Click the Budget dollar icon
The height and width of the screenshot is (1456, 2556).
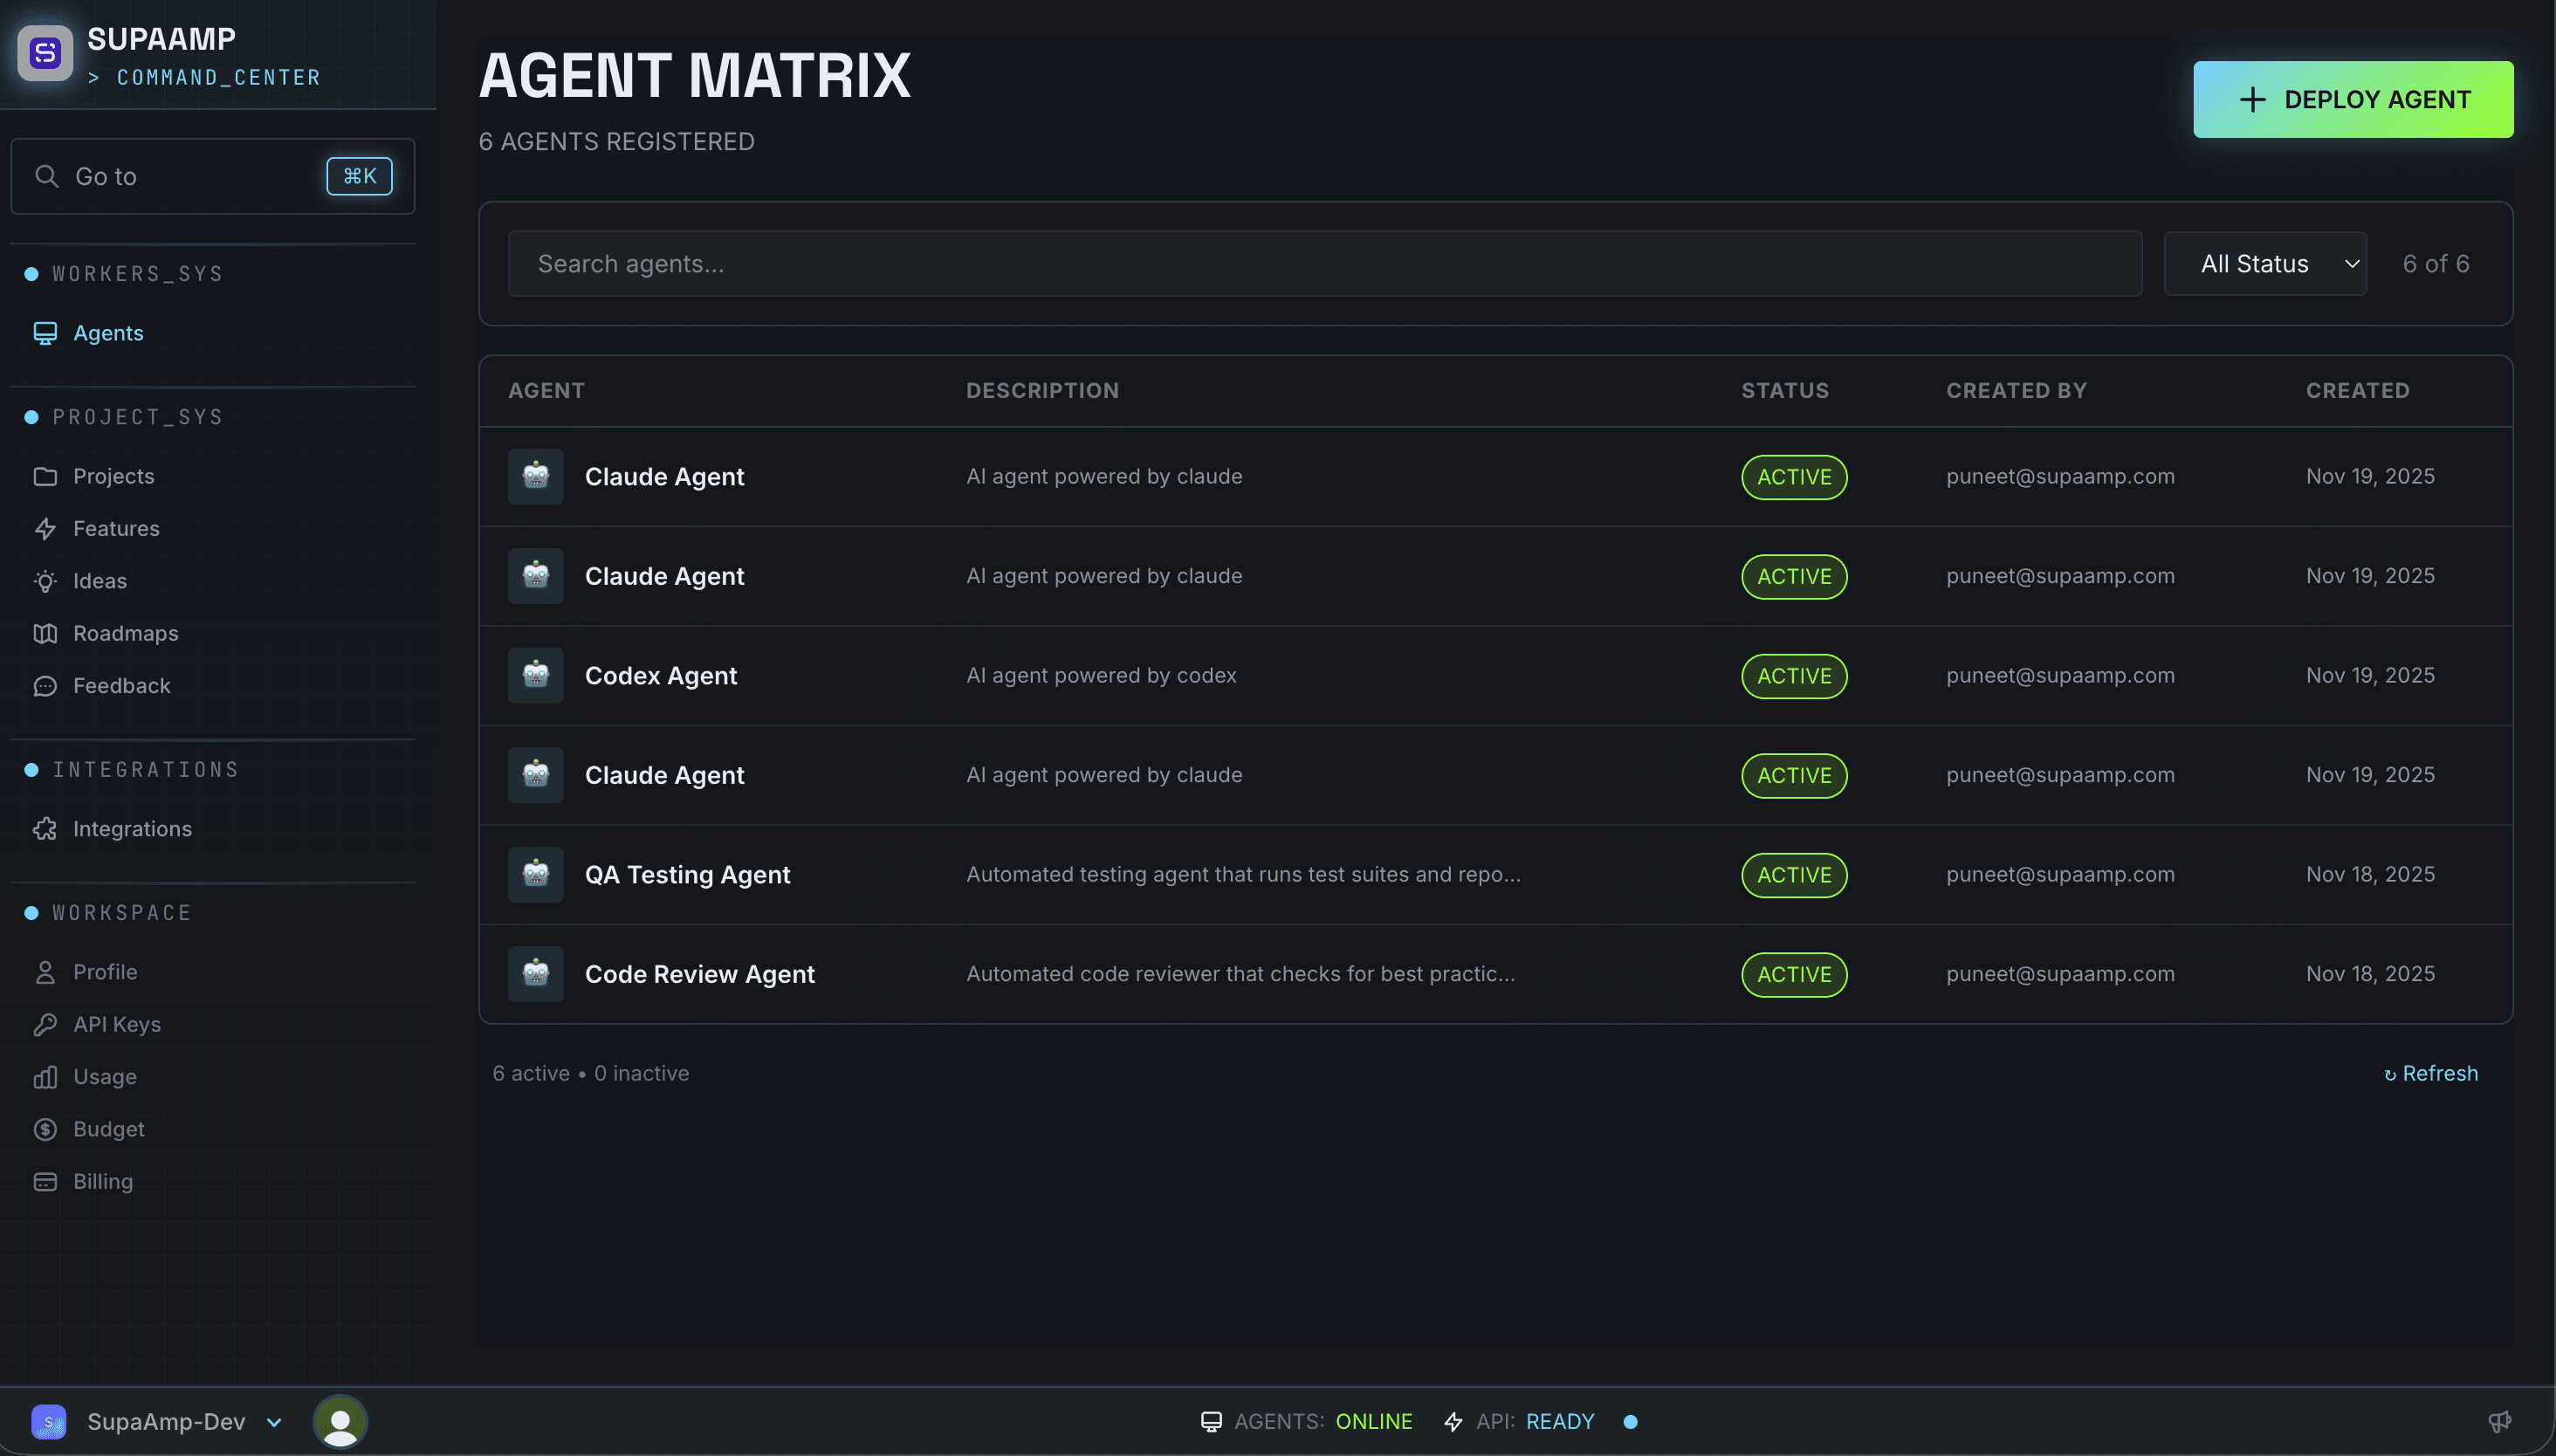click(45, 1129)
